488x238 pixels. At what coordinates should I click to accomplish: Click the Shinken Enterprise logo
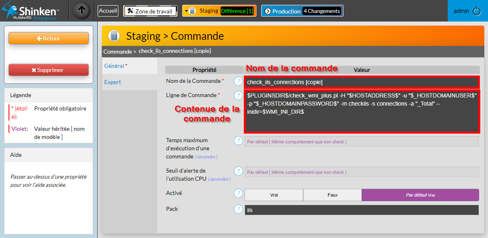[30, 12]
